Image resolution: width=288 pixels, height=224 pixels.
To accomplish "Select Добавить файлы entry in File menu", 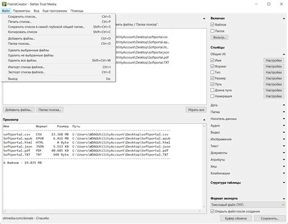I will [59, 38].
